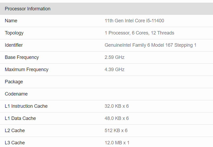Select the Name row label

click(11, 21)
